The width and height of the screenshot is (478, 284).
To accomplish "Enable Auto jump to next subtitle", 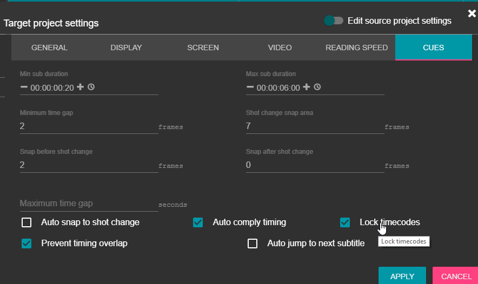I will [x=253, y=244].
